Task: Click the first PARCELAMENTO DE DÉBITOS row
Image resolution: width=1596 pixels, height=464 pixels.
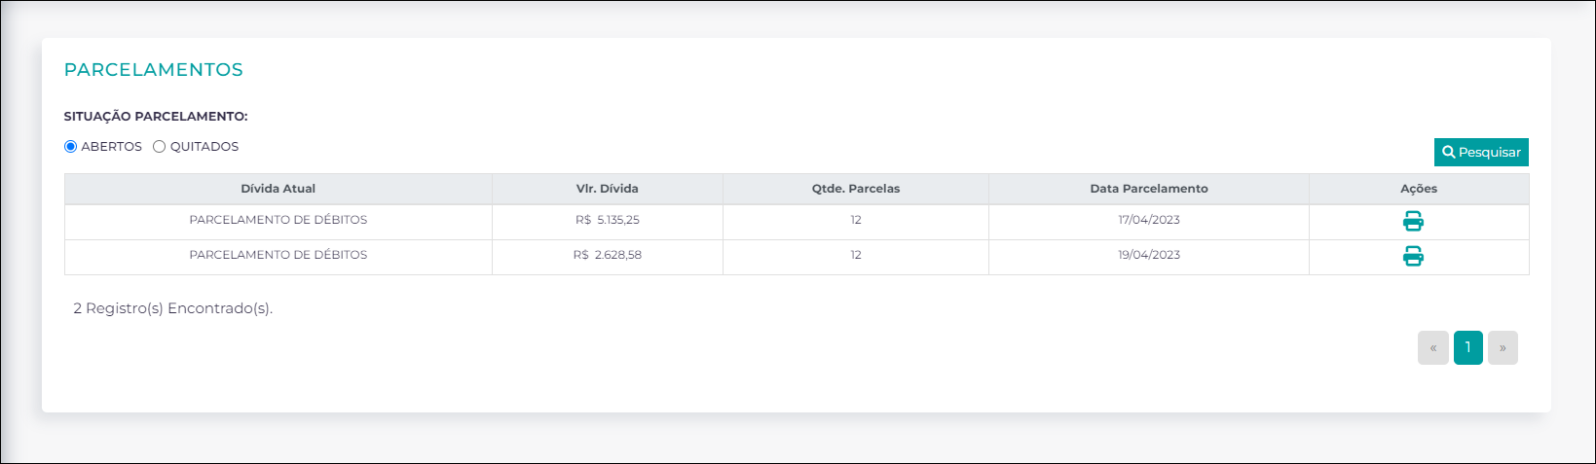Action: tap(278, 220)
